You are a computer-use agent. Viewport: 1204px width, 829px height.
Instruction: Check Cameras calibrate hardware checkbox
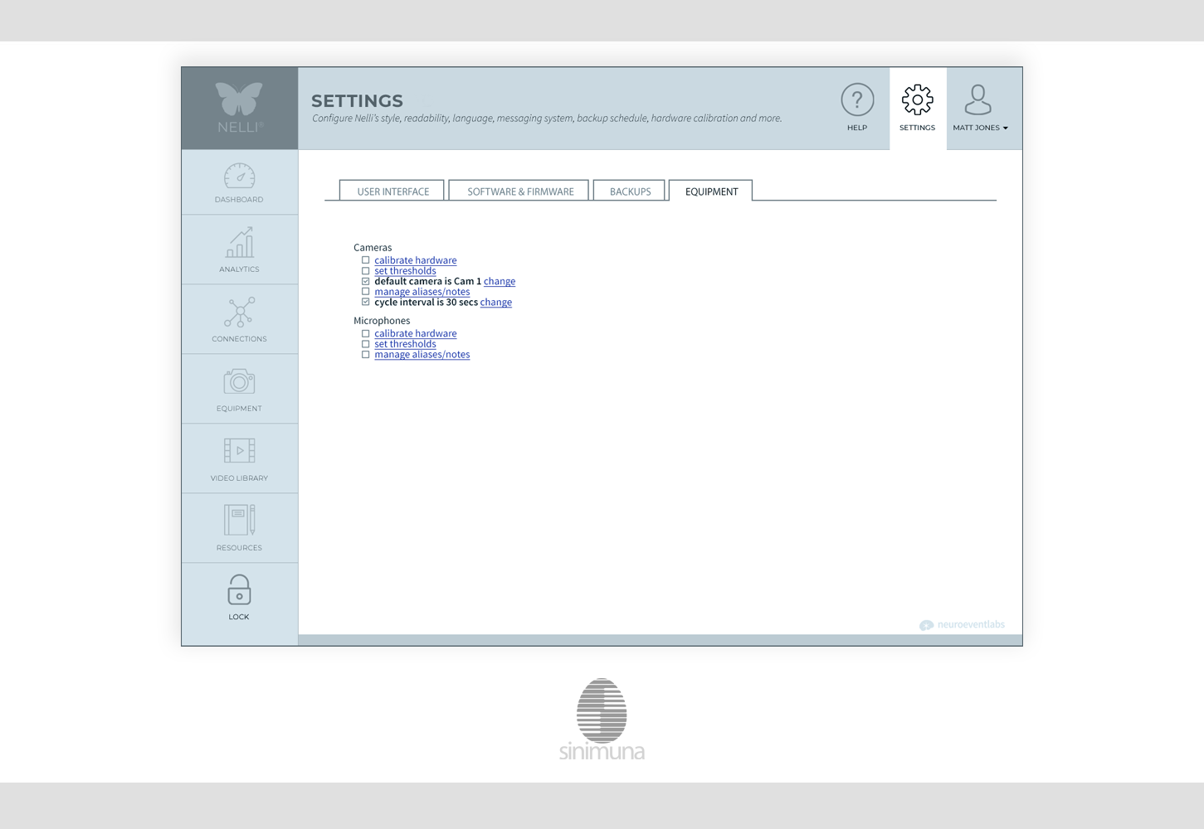(365, 260)
